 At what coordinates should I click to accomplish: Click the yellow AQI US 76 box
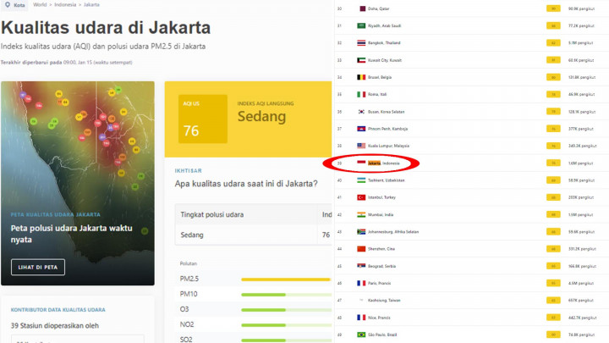coord(203,119)
